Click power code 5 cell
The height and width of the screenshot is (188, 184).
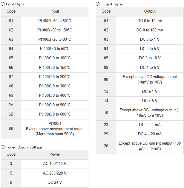[11, 173]
